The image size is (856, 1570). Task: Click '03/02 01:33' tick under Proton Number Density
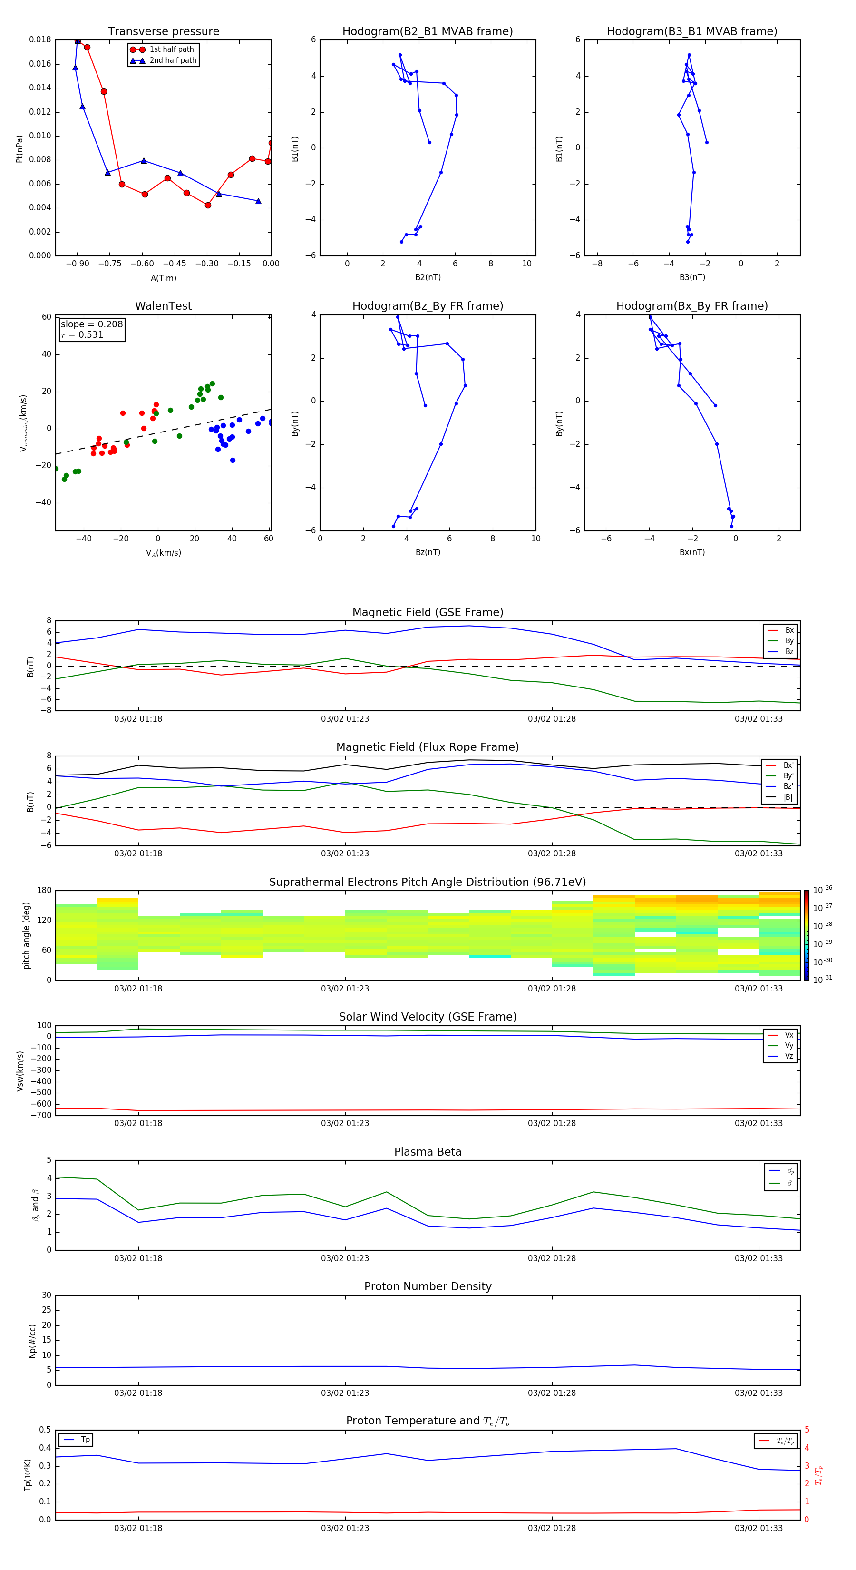pyautogui.click(x=759, y=1393)
